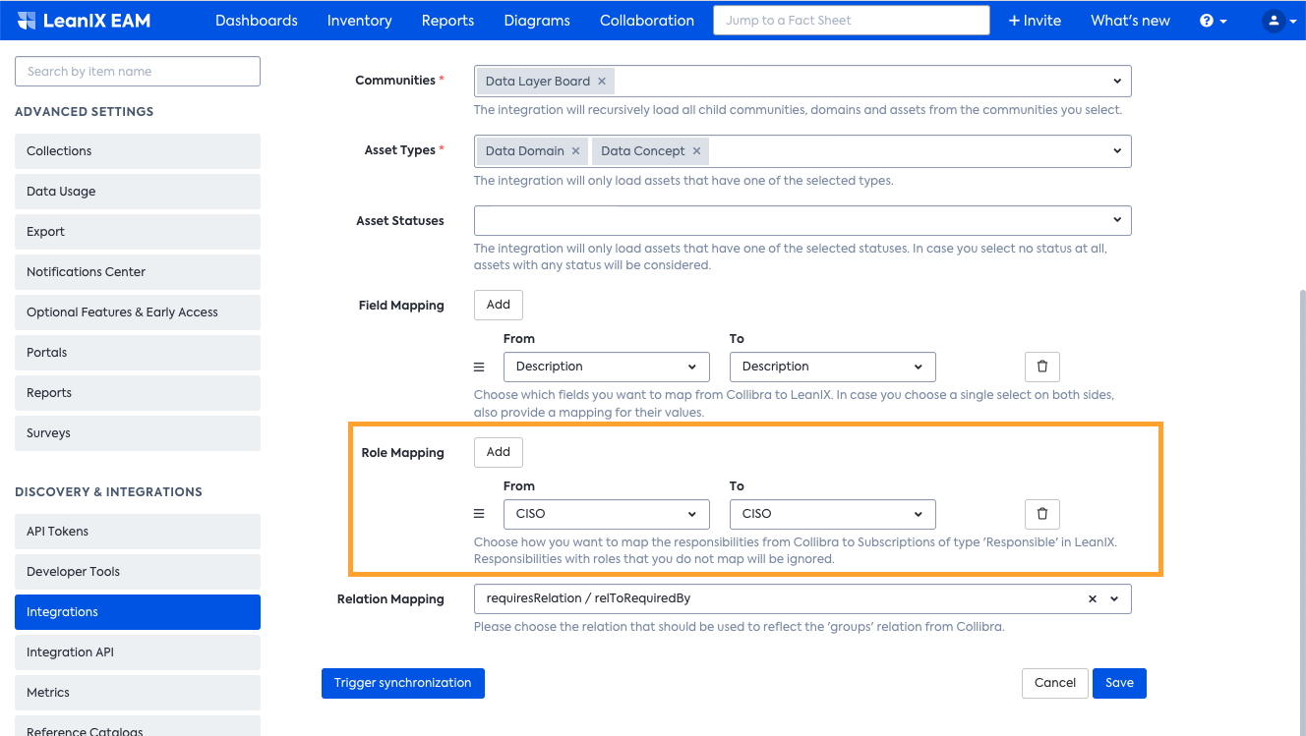Click the page vertical scrollbar

point(1302,511)
